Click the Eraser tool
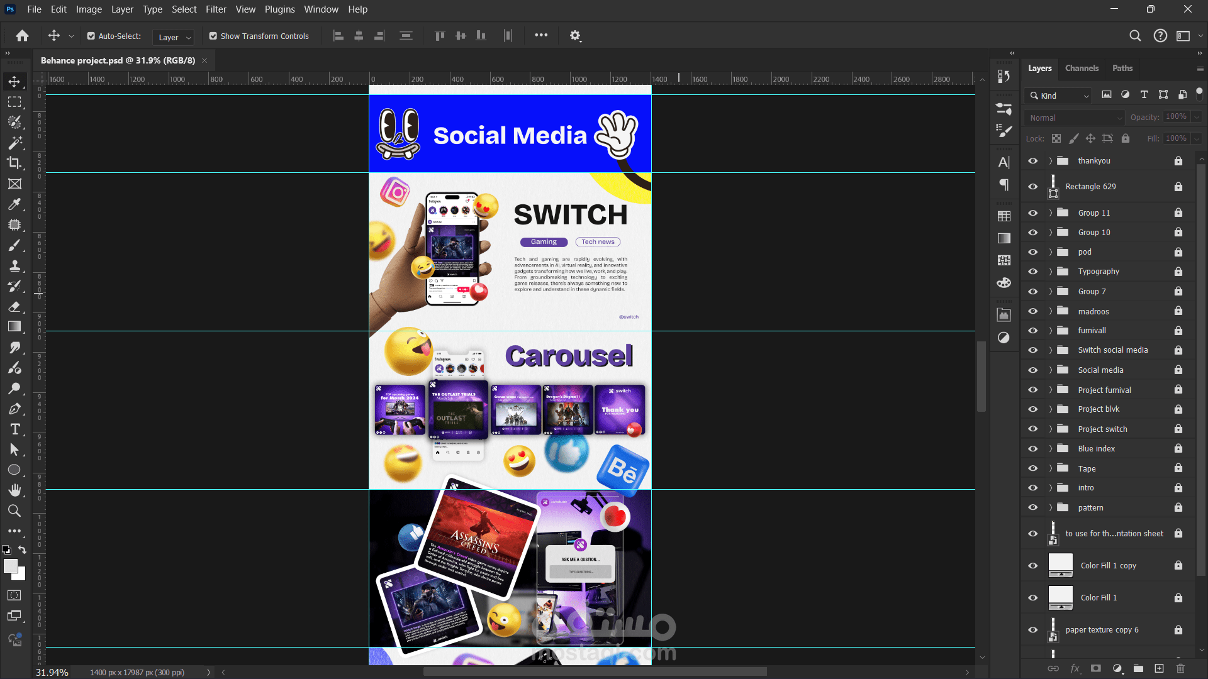1208x679 pixels. (14, 307)
